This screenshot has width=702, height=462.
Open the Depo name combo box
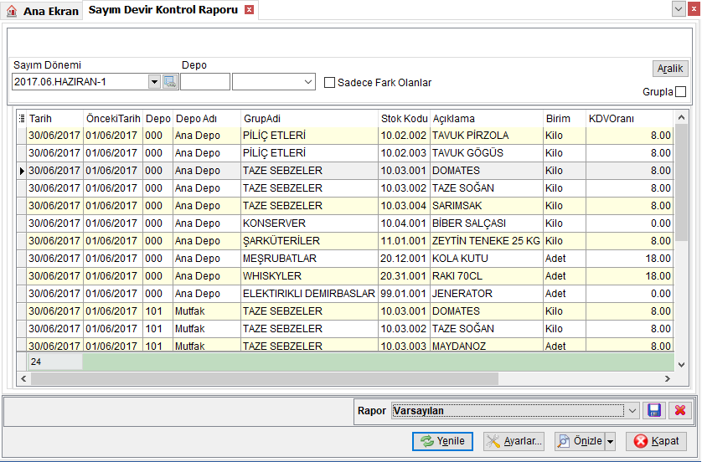[x=274, y=82]
